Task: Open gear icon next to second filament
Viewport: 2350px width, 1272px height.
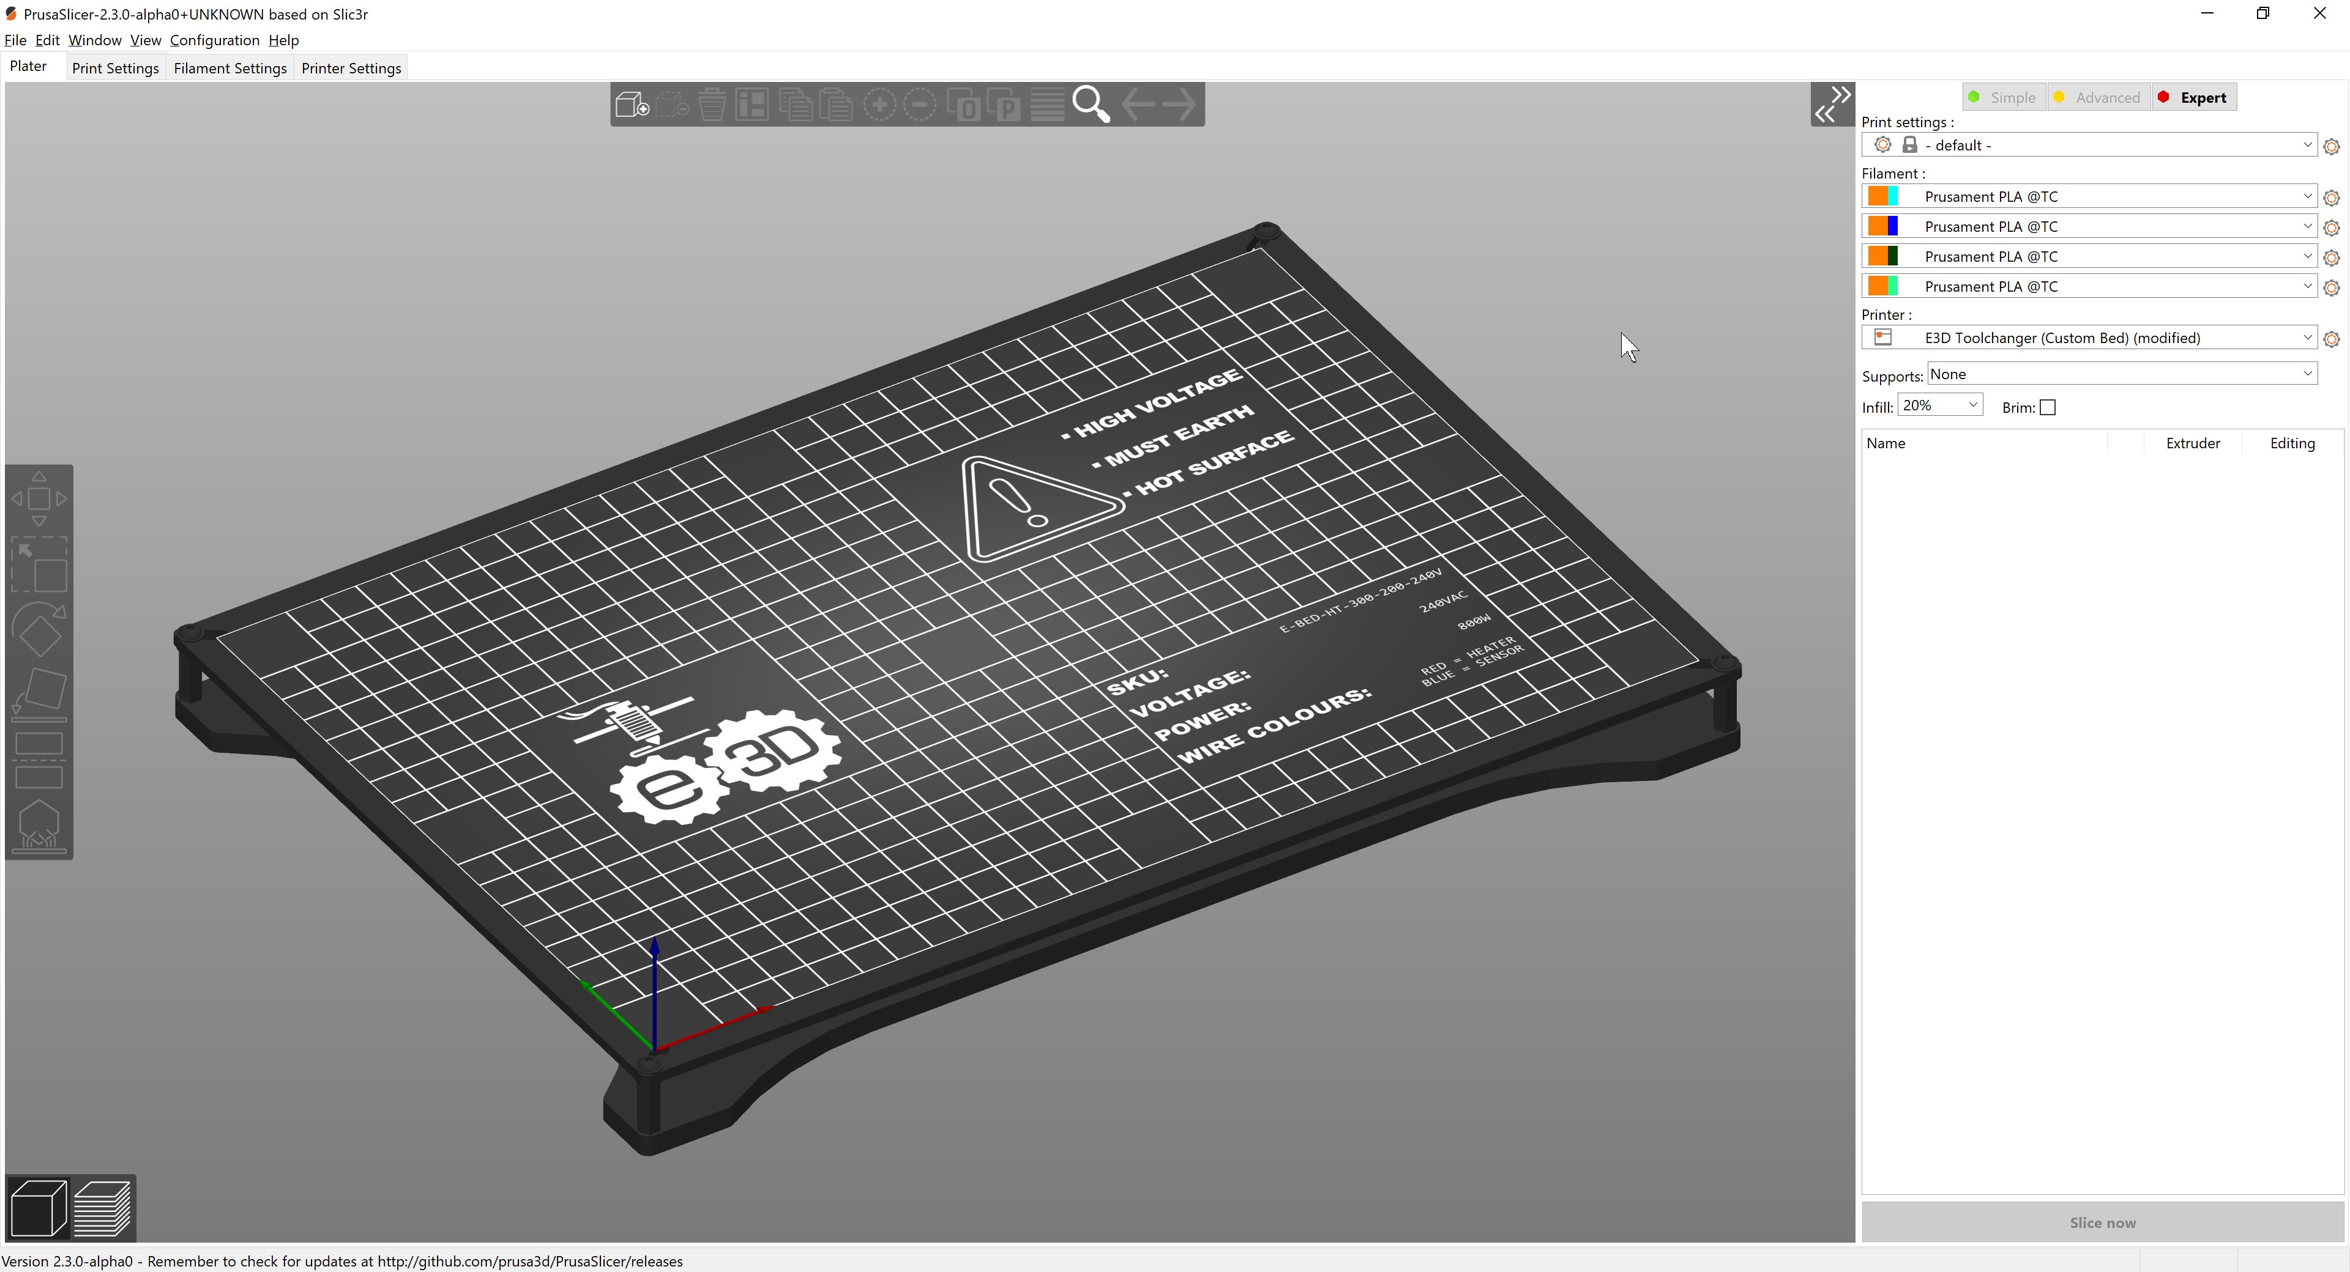Action: click(x=2332, y=228)
